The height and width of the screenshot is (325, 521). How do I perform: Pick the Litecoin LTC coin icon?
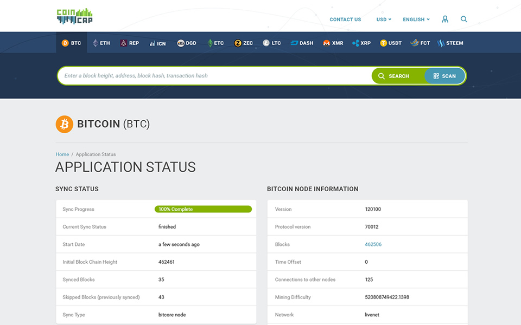(266, 43)
